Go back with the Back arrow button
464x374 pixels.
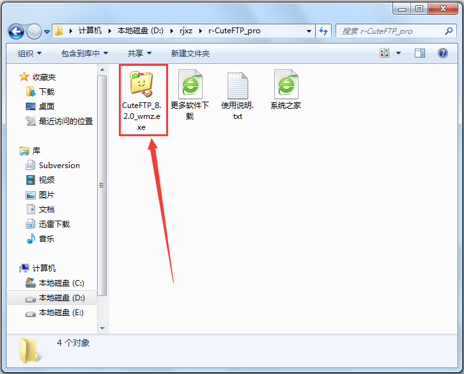[x=16, y=31]
